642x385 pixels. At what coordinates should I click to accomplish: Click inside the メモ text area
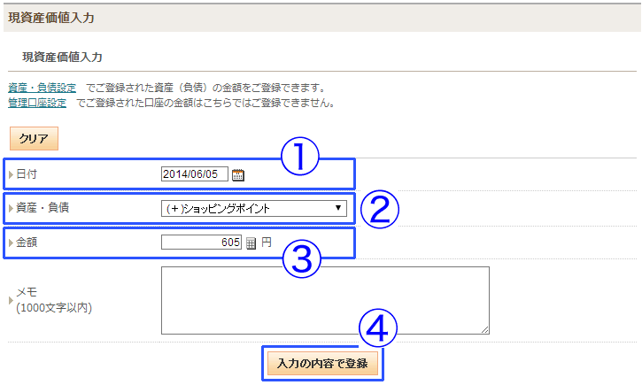click(x=325, y=300)
